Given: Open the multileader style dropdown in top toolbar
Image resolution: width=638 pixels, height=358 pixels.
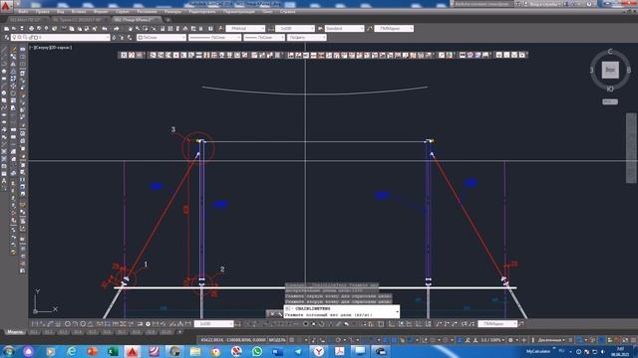Looking at the screenshot, I should (394, 29).
